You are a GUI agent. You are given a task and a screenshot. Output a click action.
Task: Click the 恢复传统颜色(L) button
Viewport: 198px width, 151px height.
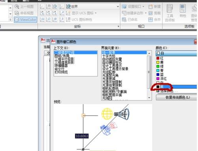[176, 97]
